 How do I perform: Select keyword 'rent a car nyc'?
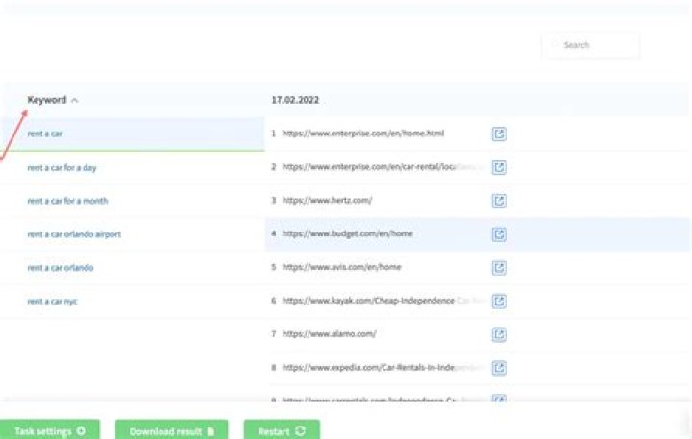coord(52,302)
